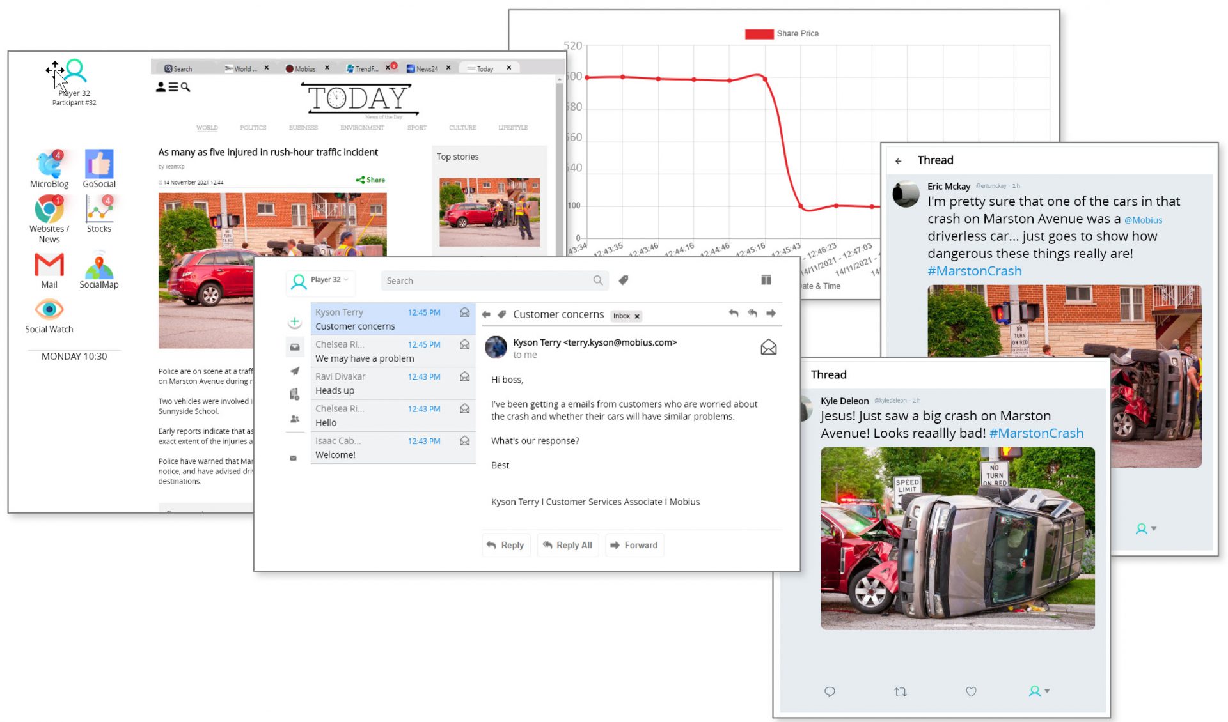Screen dimensions: 1228x722
Task: Select the BUSINESS section in Today menu
Action: [x=303, y=128]
